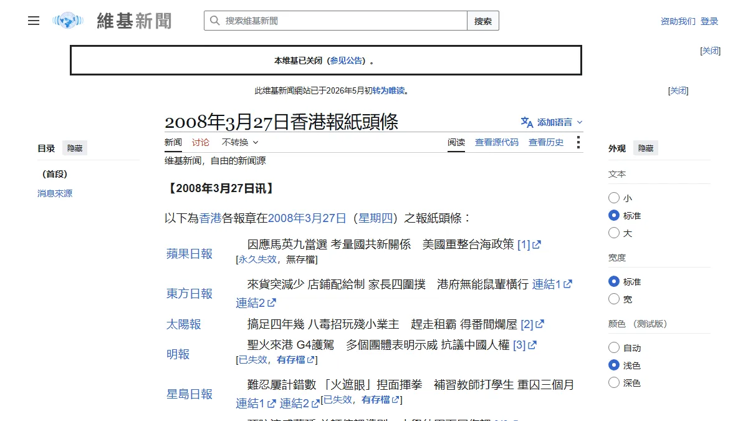Click the 资助我们 donate link
The width and height of the screenshot is (748, 421).
678,21
